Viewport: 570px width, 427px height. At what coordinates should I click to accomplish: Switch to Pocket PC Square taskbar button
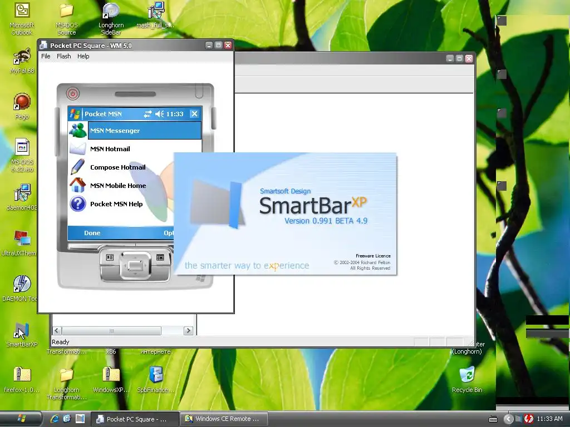point(135,419)
